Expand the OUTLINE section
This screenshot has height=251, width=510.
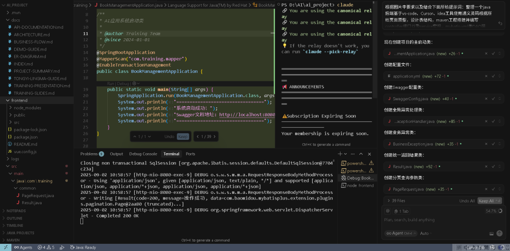[14, 218]
